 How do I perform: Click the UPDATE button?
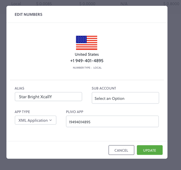[150, 150]
